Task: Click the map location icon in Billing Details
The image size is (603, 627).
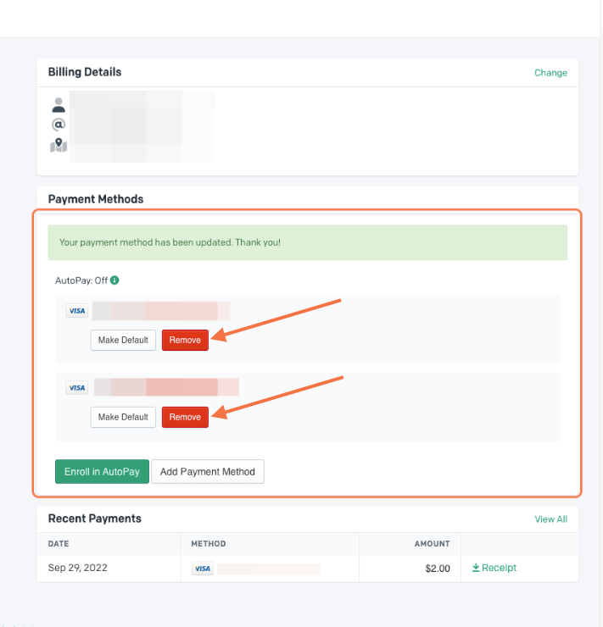Action: click(x=58, y=145)
